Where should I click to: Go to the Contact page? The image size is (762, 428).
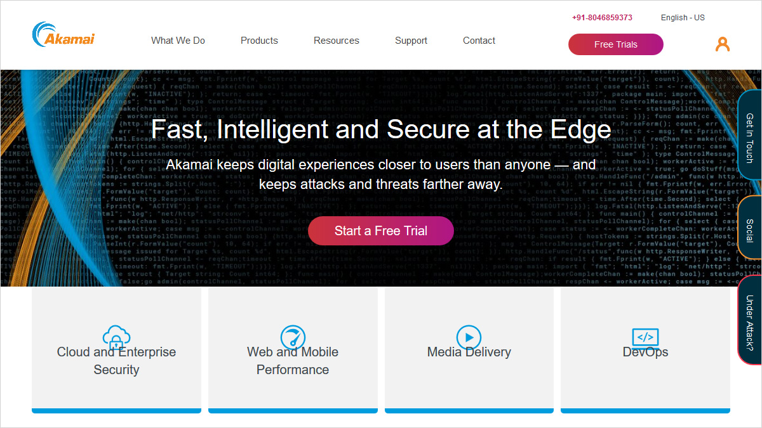[479, 41]
